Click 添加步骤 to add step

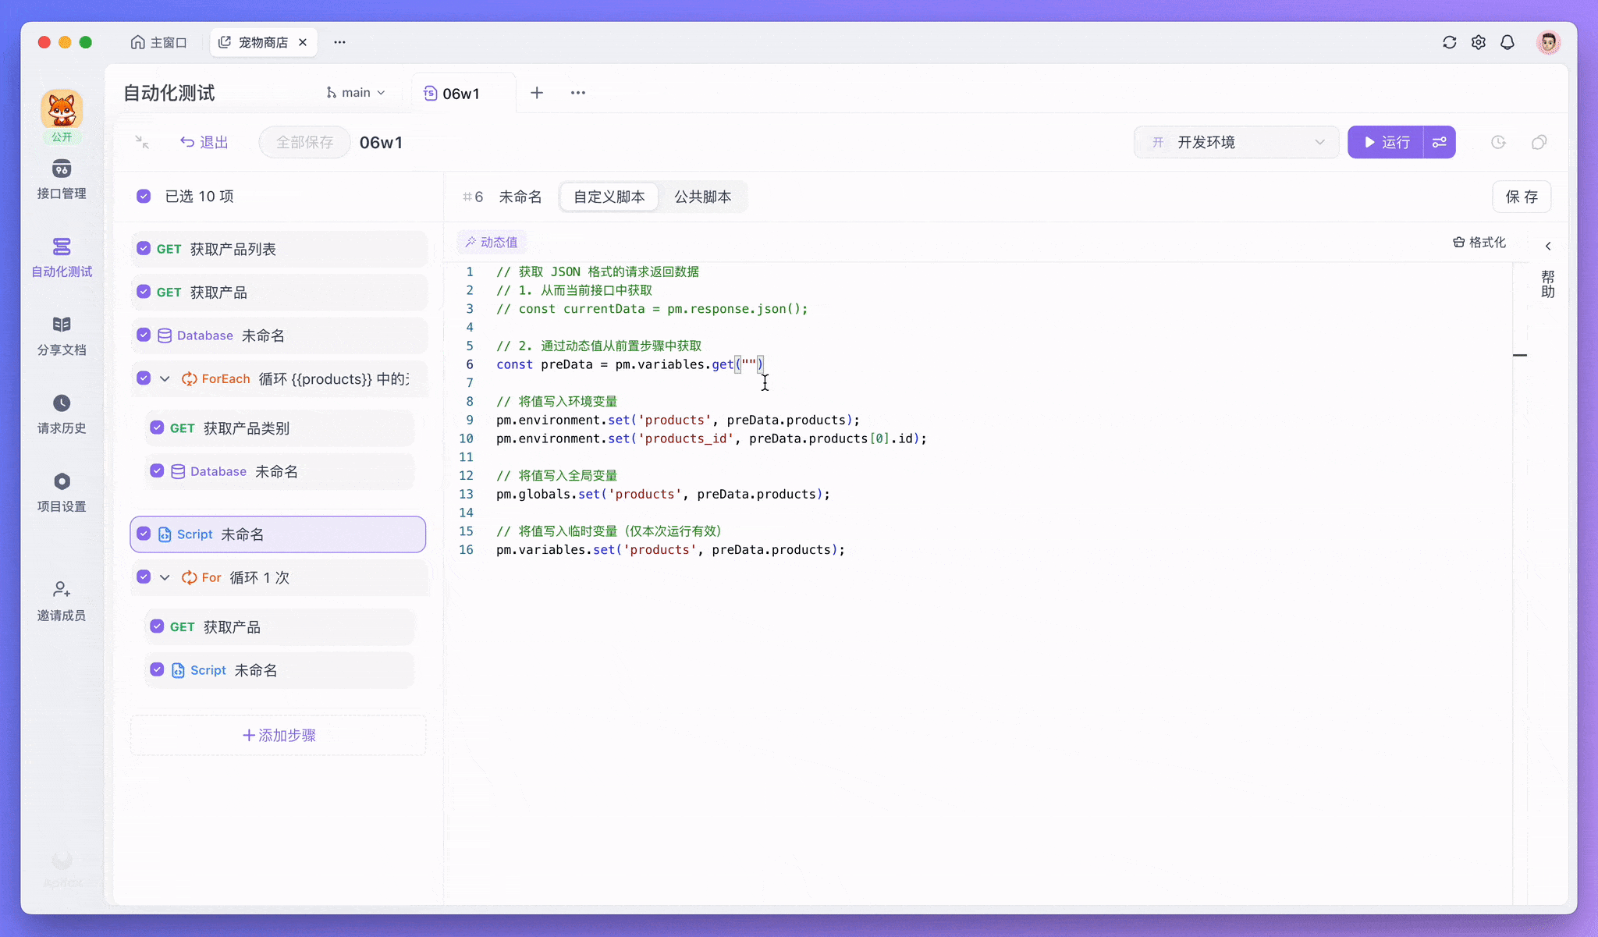pos(279,735)
